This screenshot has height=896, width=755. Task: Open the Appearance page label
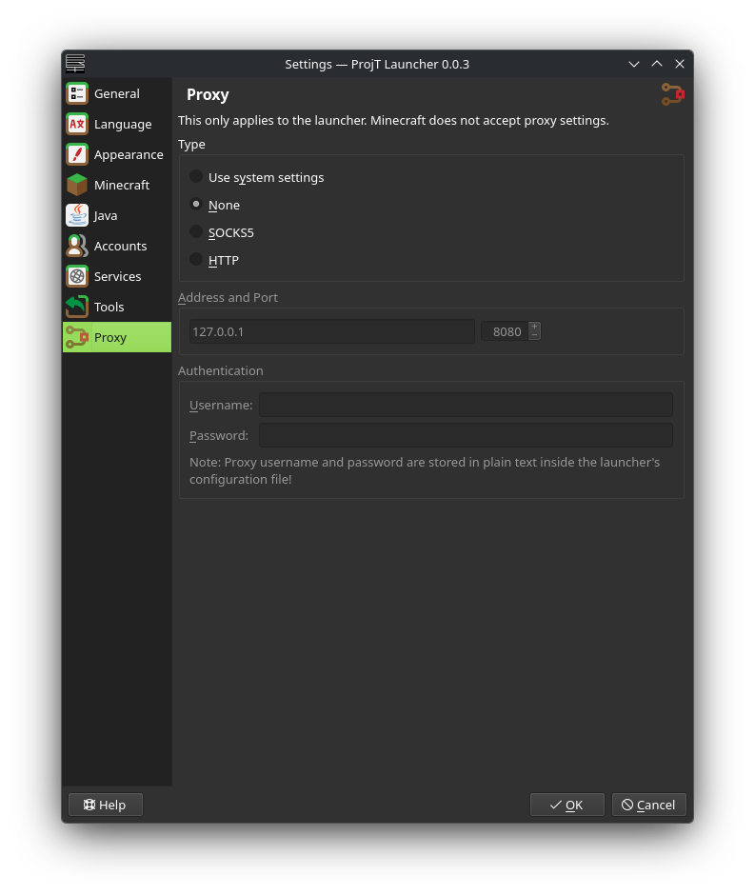(x=129, y=154)
